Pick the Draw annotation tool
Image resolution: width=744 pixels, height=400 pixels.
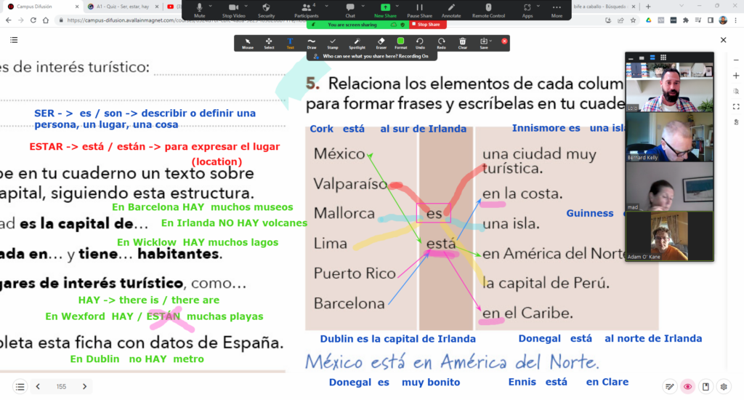click(311, 43)
